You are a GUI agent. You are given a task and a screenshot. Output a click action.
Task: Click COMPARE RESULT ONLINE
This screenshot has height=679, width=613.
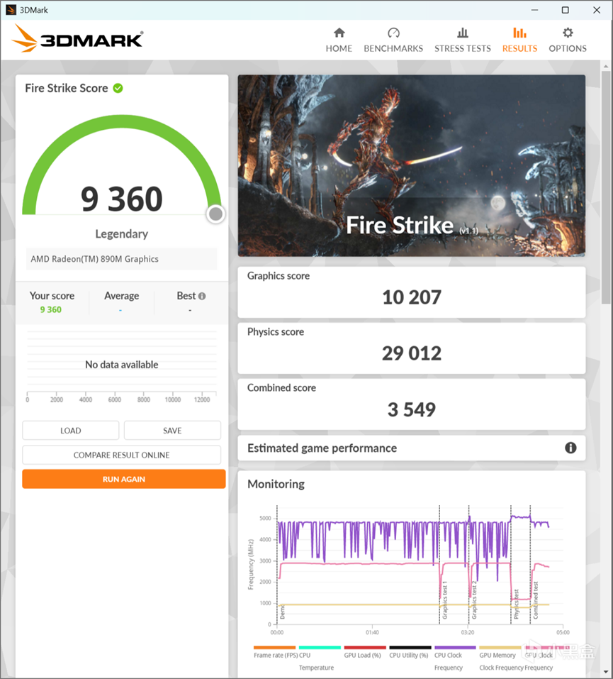pos(122,455)
